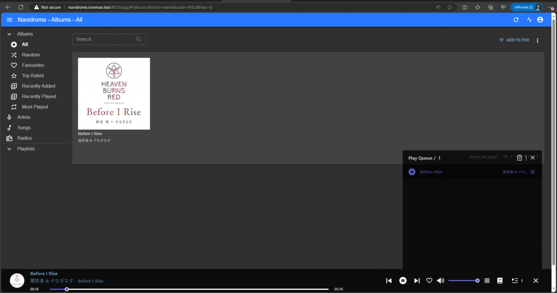The image size is (557, 293).
Task: Click the progress slider handle at 00:18
Action: tap(66, 289)
